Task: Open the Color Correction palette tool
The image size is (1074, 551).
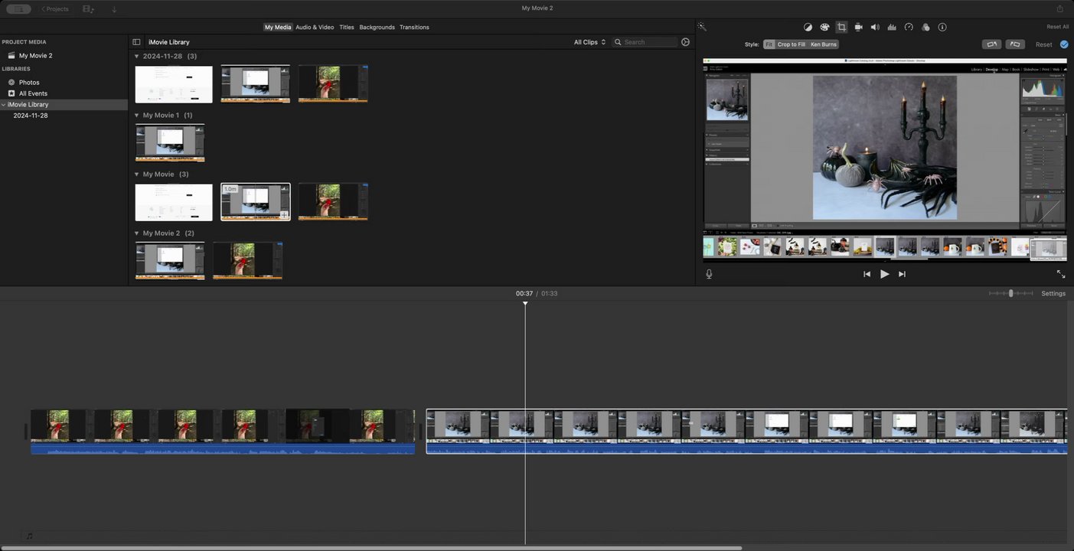Action: (x=824, y=27)
